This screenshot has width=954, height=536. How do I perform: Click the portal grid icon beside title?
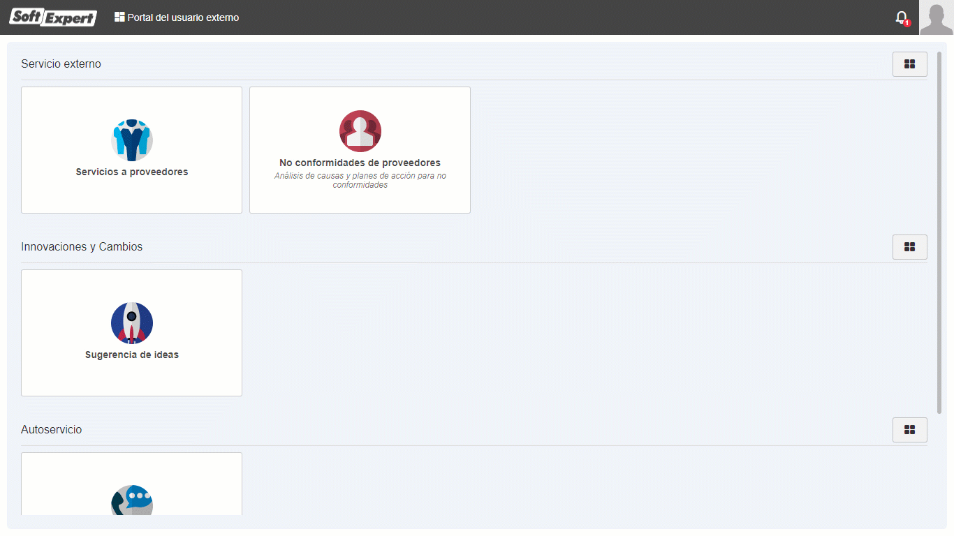click(x=119, y=17)
